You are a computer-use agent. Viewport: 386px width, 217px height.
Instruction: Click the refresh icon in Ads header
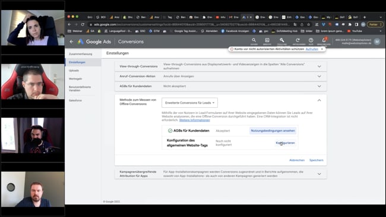[298, 41]
